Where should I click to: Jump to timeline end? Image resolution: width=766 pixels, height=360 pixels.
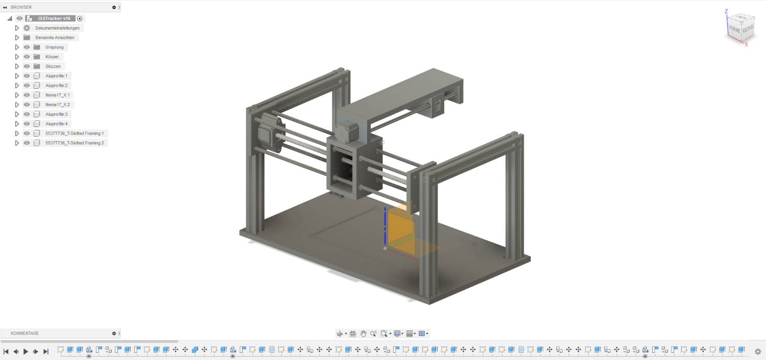click(46, 351)
